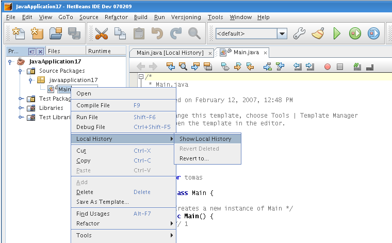Open the Tools submenu in context menu
The height and width of the screenshot is (243, 392).
click(123, 235)
